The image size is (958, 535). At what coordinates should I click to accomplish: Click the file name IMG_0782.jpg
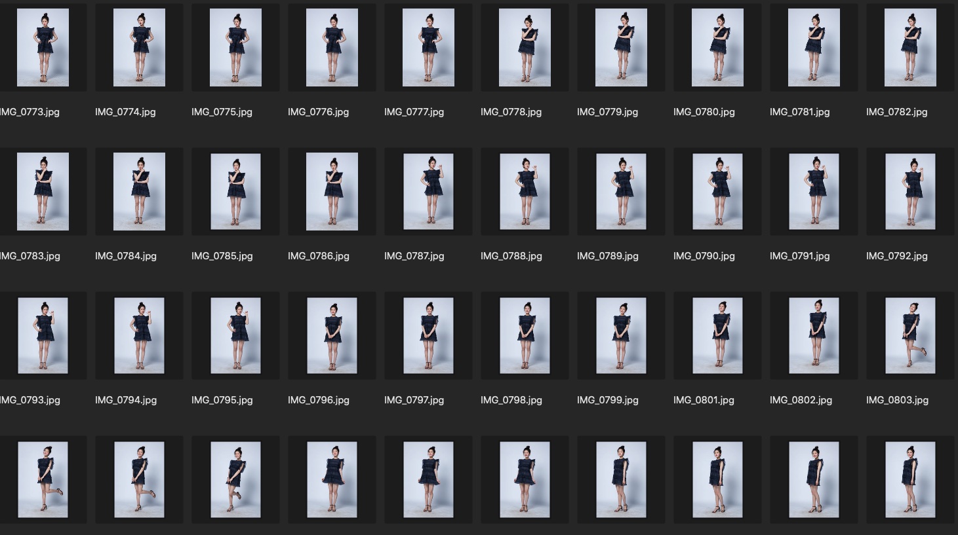896,112
